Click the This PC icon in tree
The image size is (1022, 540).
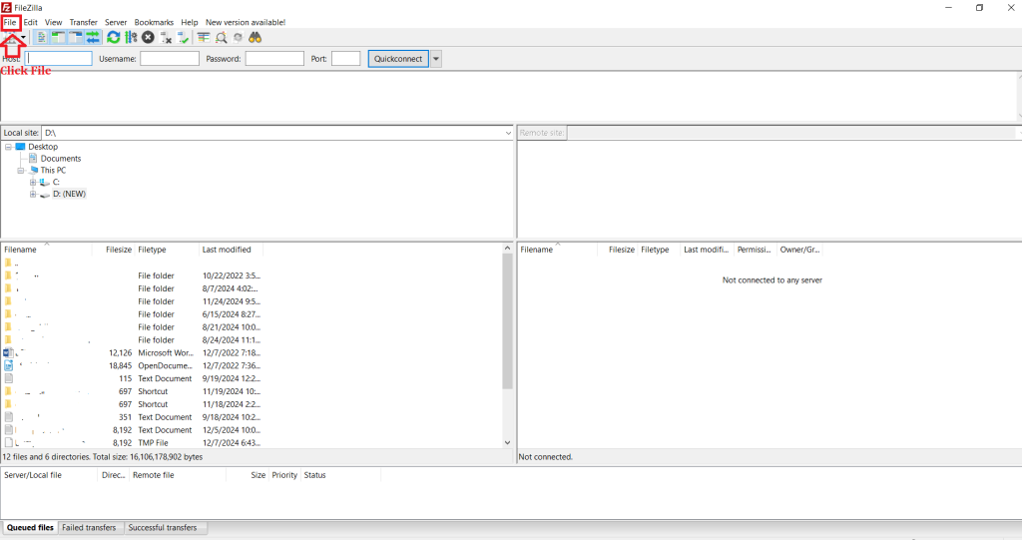(33, 171)
